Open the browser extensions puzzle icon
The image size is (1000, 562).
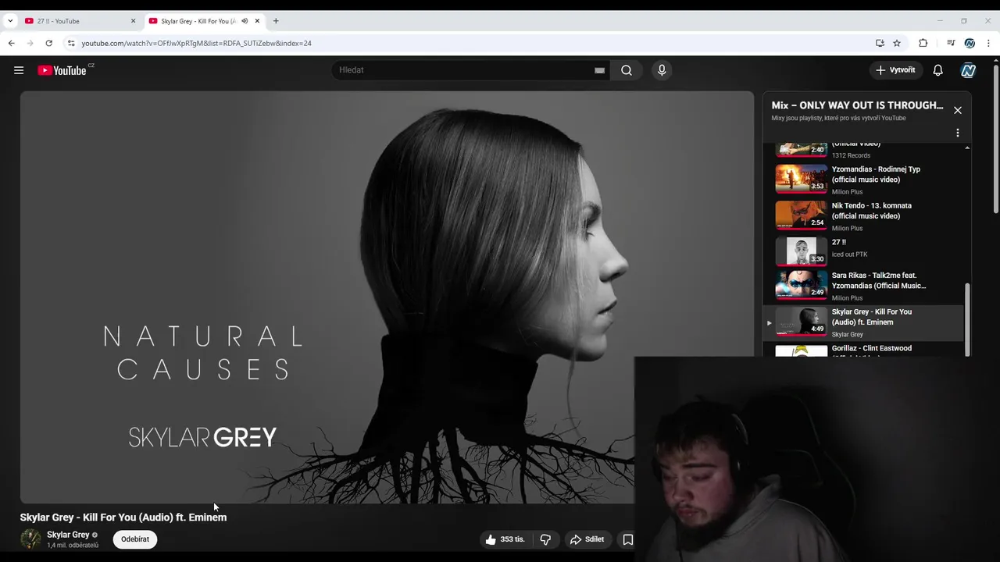click(923, 43)
